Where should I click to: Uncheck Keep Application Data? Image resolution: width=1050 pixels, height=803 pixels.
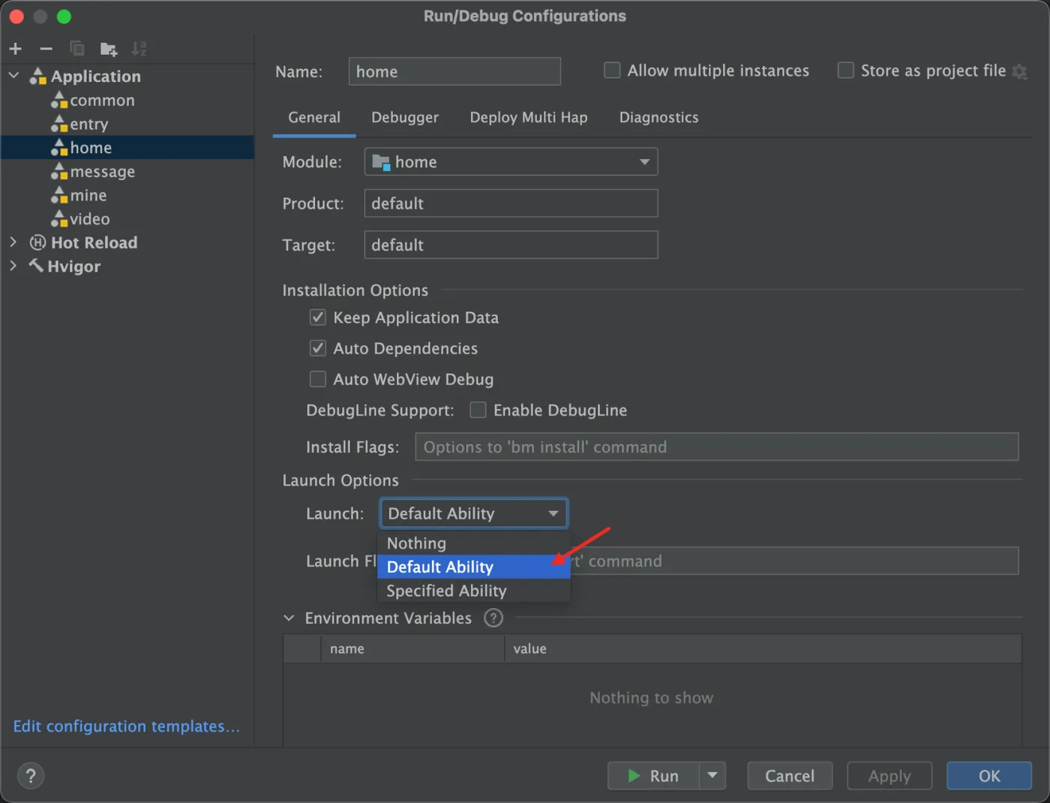coord(318,317)
